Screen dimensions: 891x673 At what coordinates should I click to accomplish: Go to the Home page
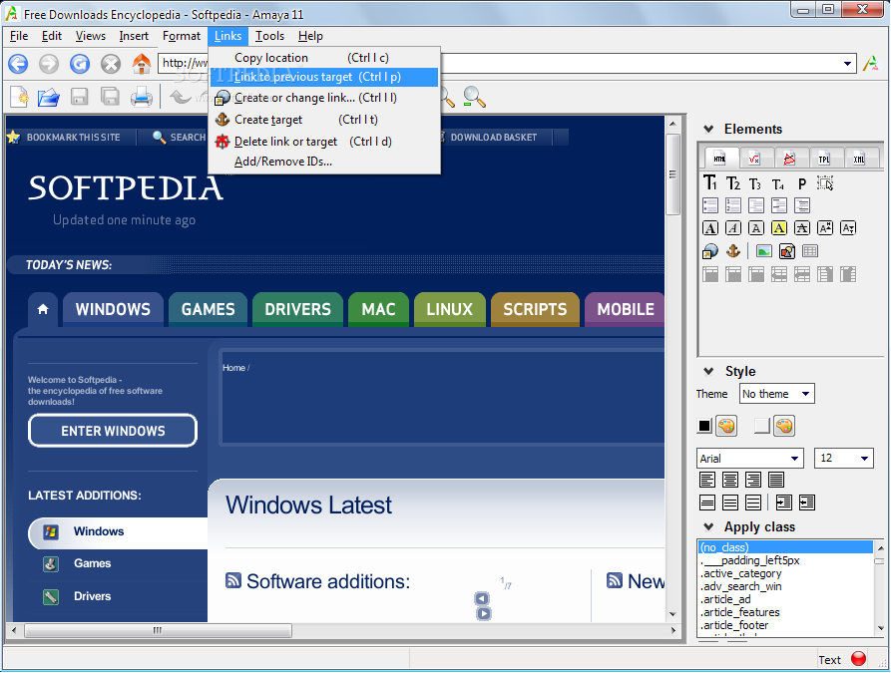[x=142, y=63]
